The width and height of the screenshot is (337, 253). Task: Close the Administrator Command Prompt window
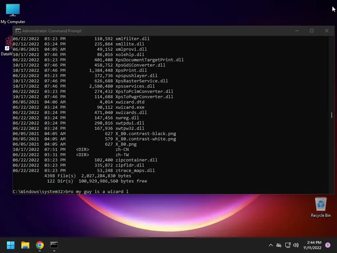327,31
